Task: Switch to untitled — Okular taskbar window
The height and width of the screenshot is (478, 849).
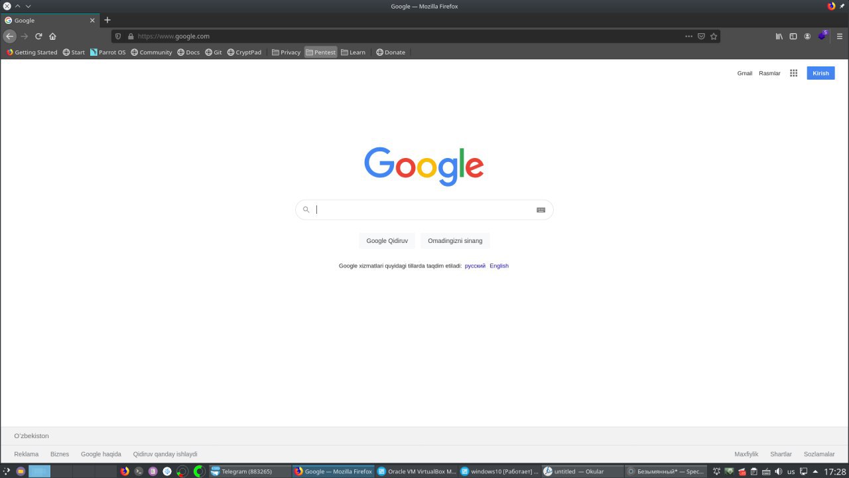Action: click(582, 471)
